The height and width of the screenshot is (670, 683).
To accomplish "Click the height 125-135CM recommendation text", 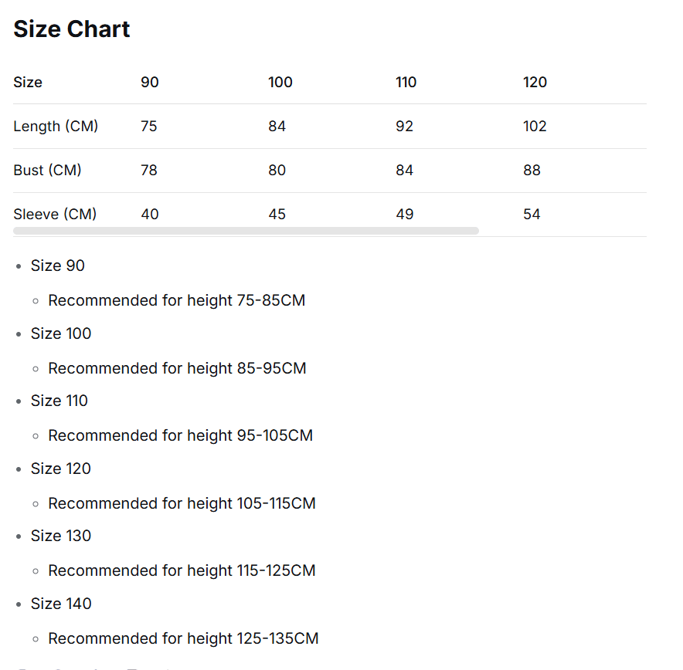I will coord(183,639).
